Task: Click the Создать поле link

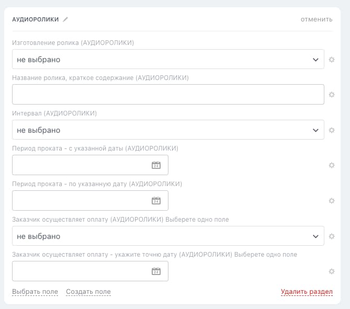Action: pyautogui.click(x=88, y=292)
